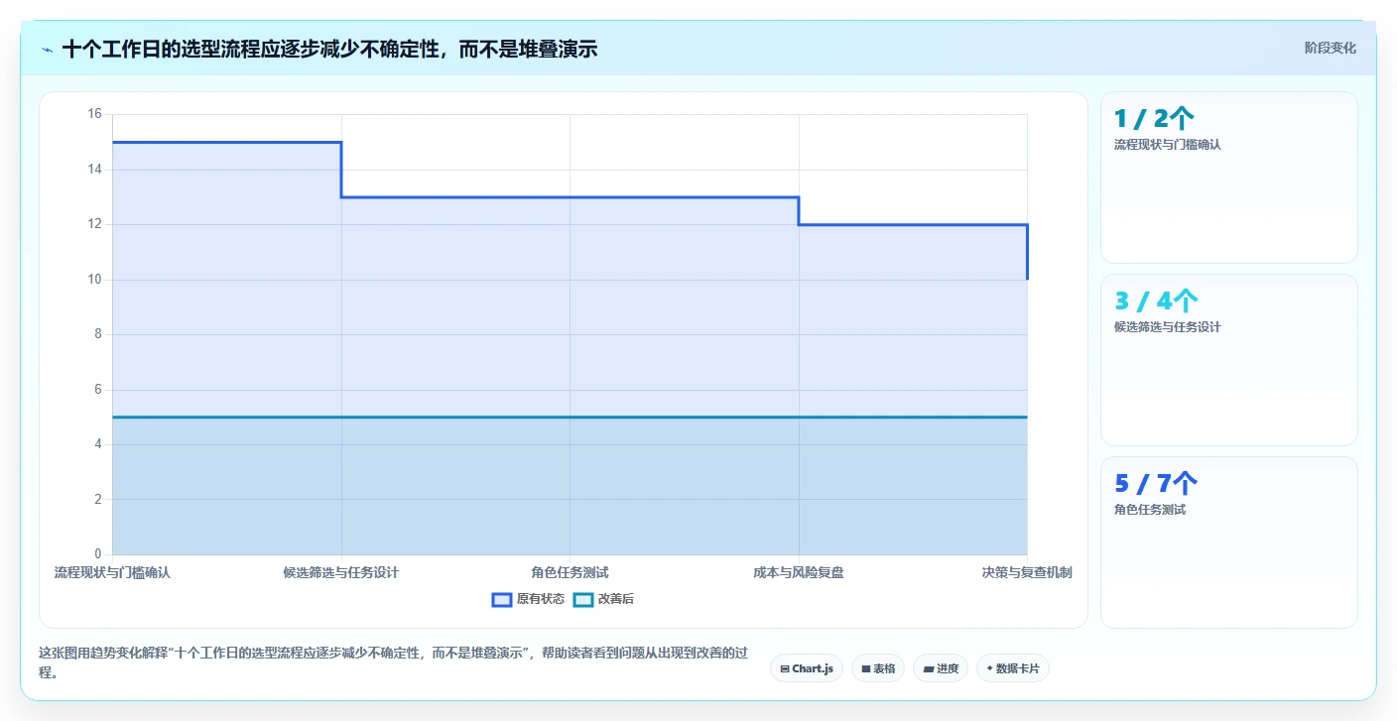The width and height of the screenshot is (1397, 721).
Task: Click the y-axis value 4
Action: pos(98,444)
